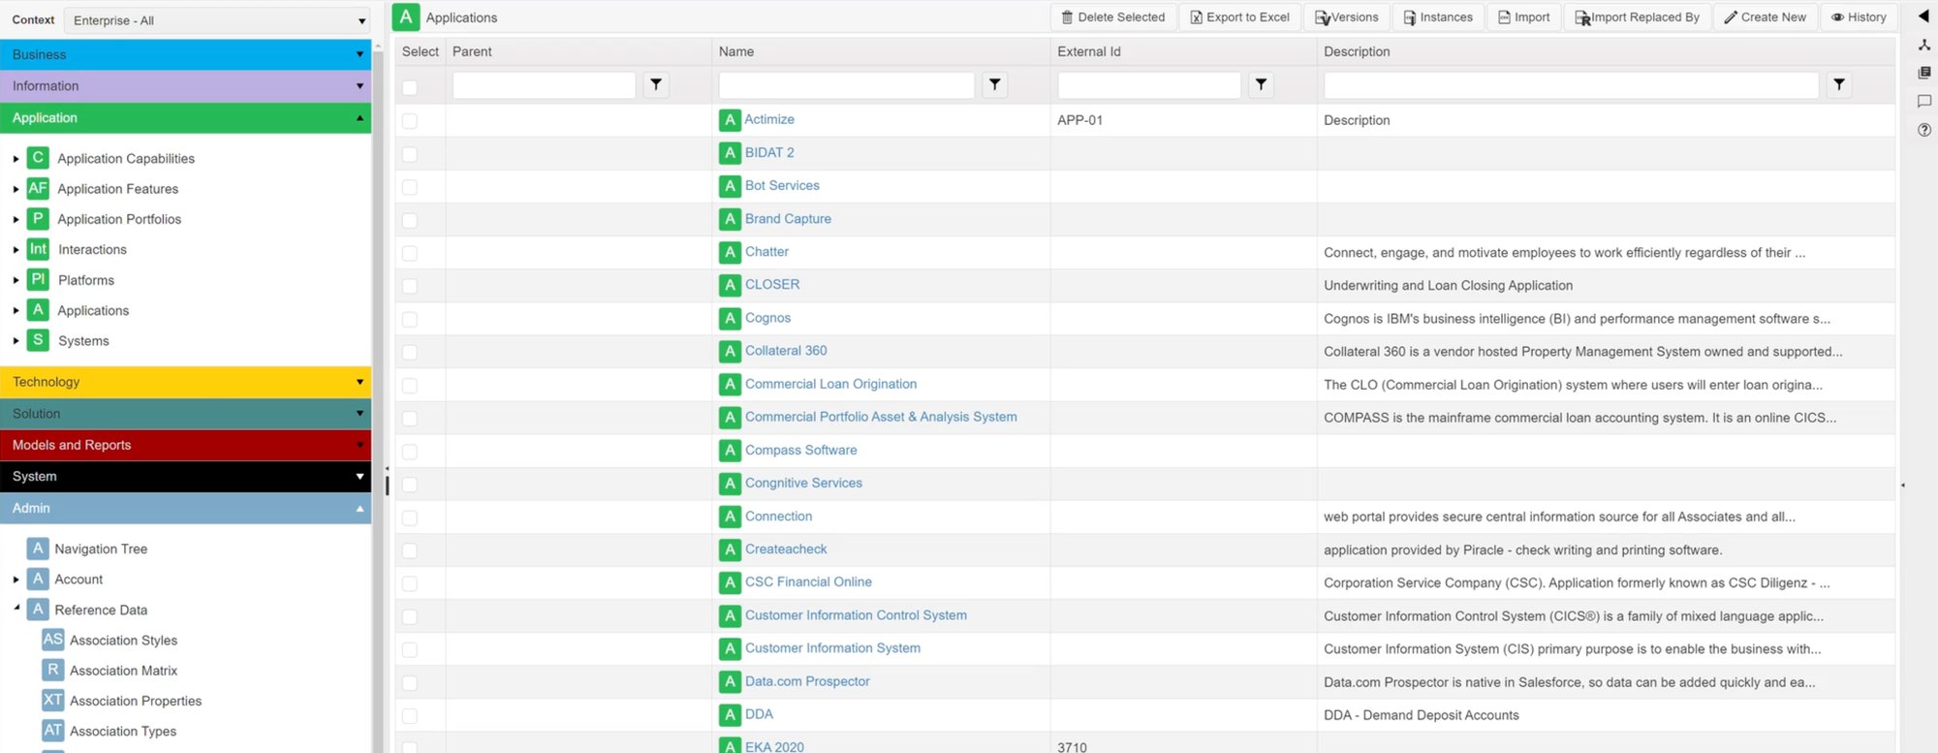Image resolution: width=1938 pixels, height=753 pixels.
Task: Click the filter icon for Name column
Action: click(x=995, y=85)
